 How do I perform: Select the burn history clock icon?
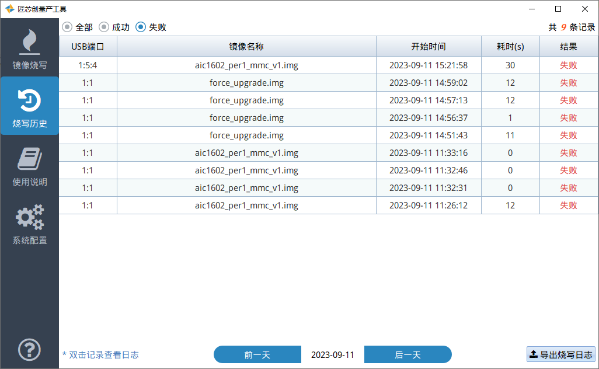pyautogui.click(x=30, y=101)
